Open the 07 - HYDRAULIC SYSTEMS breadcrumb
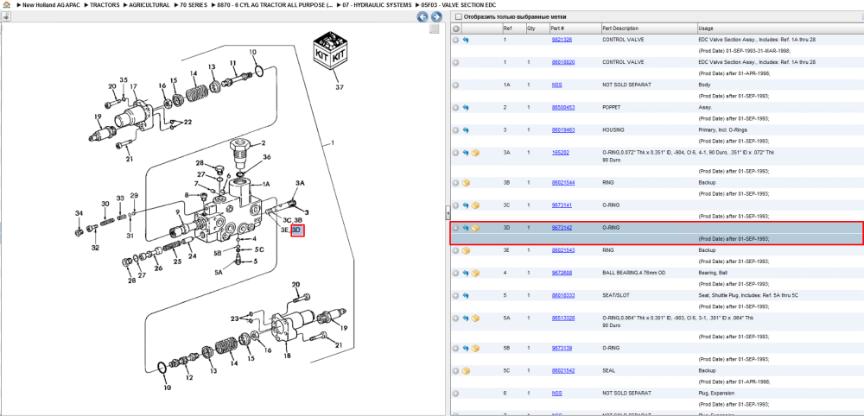This screenshot has height=416, width=864. pos(377,5)
